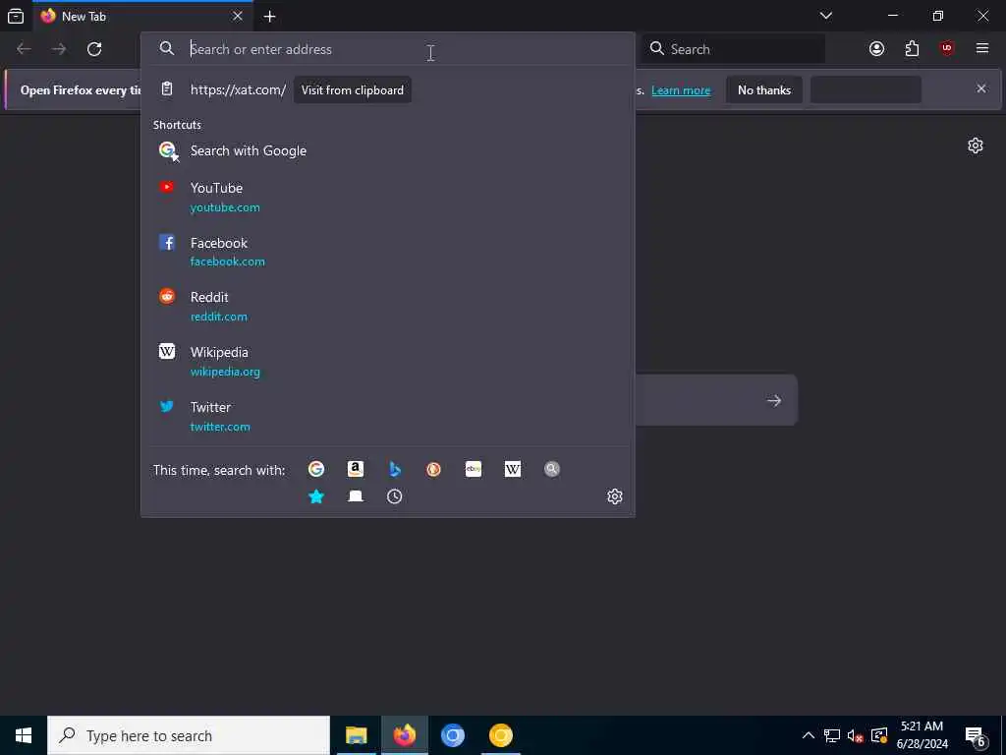
Task: Open the network tray icon
Action: pyautogui.click(x=831, y=735)
